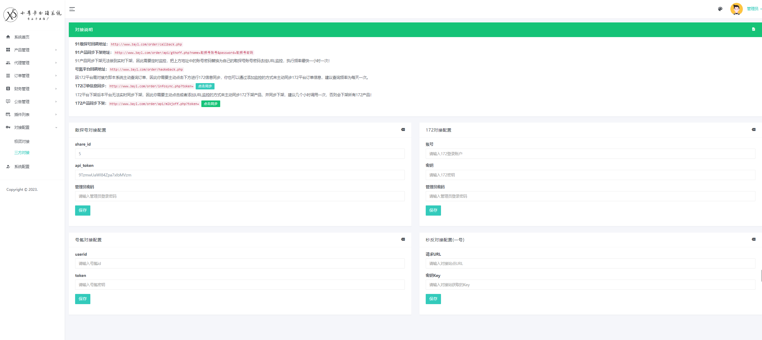
Task: Open the theme palette icon in the header
Action: pos(720,9)
